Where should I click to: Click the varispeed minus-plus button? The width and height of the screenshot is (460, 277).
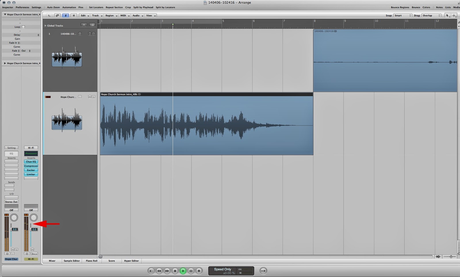[x=263, y=270]
